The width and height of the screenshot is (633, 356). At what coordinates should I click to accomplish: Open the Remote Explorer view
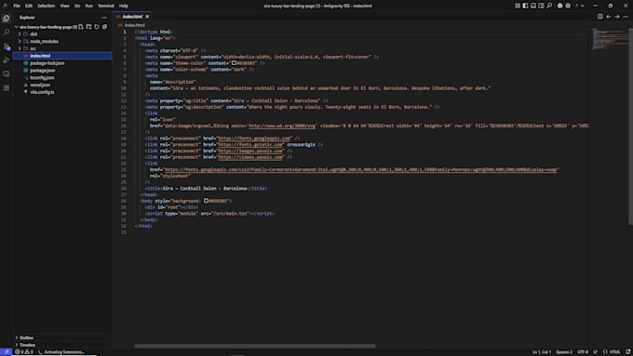7,74
